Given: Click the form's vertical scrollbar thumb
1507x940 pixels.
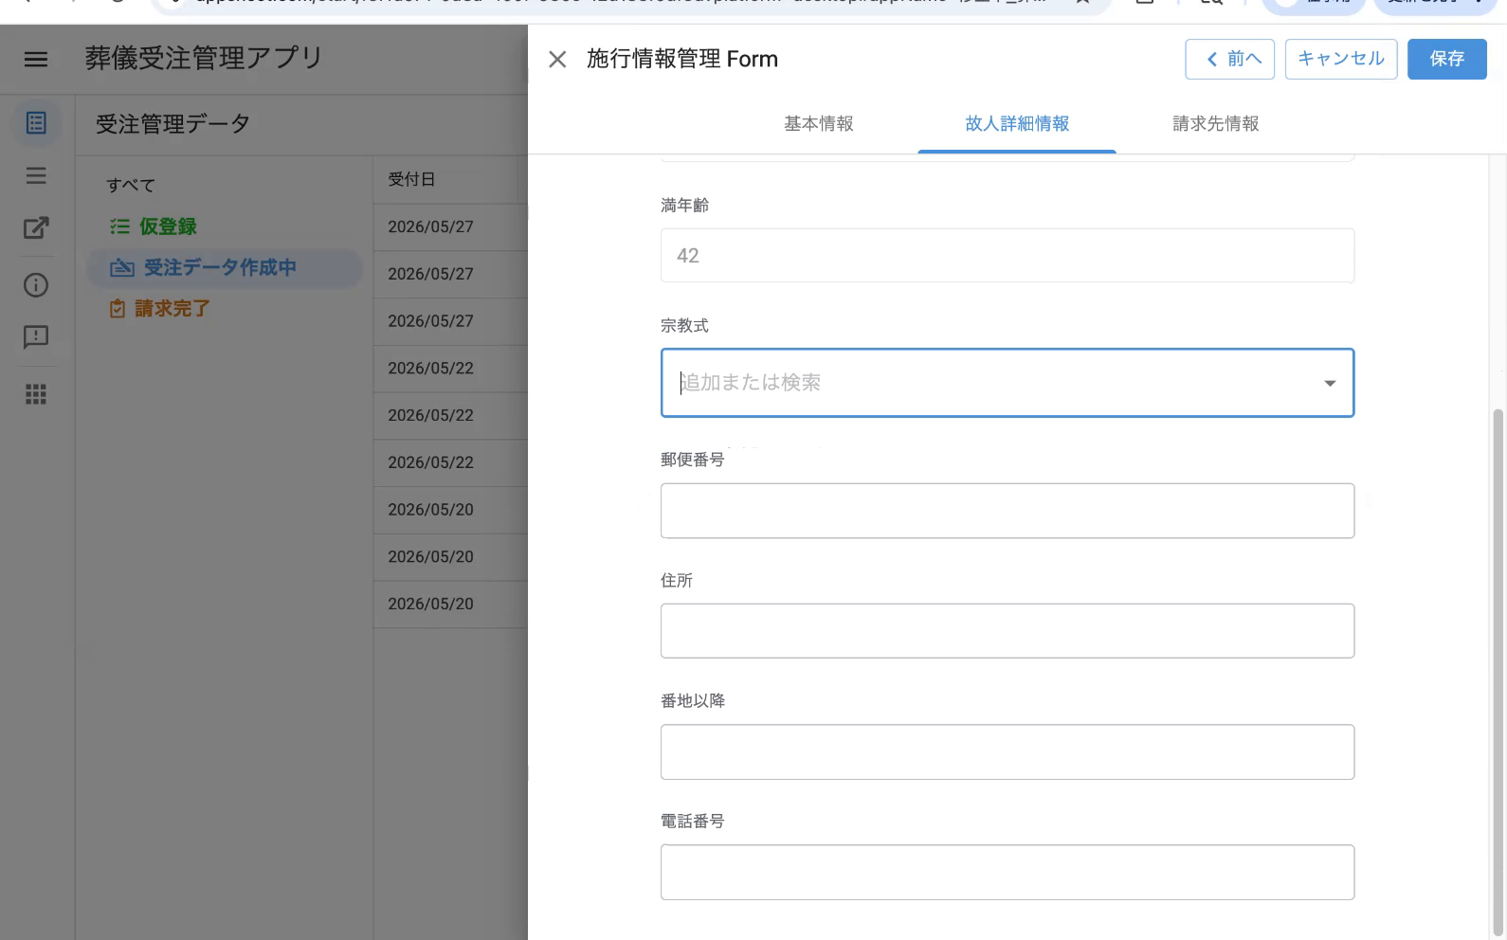Looking at the screenshot, I should (x=1498, y=673).
